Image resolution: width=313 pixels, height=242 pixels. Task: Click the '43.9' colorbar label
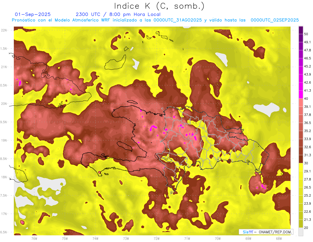(x=308, y=74)
